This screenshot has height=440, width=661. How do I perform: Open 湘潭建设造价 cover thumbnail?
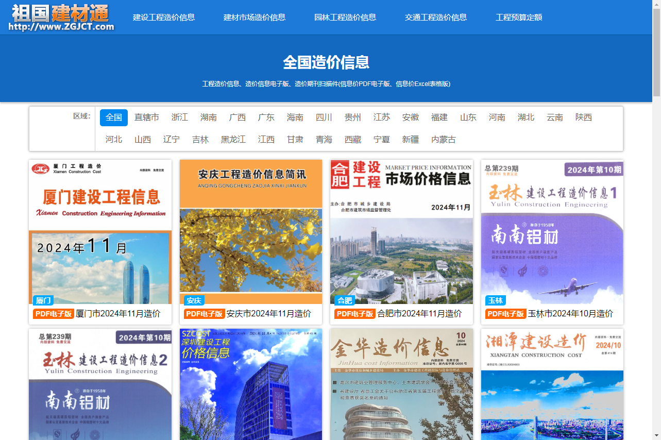tap(552, 384)
